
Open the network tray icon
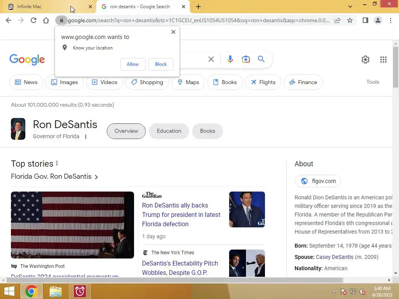click(353, 292)
